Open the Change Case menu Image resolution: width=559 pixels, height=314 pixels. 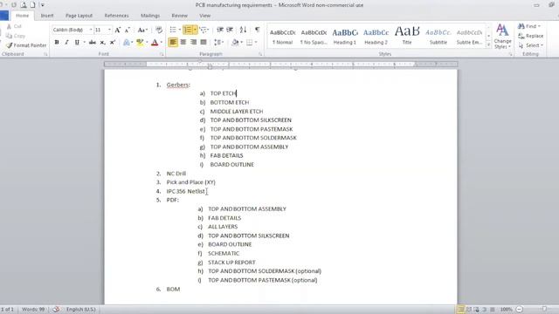click(141, 30)
